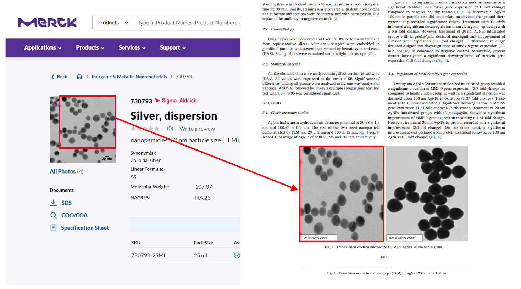Open the Products navigation menu

coord(90,47)
